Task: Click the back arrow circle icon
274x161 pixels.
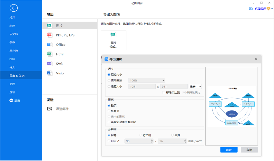Action: click(x=14, y=8)
